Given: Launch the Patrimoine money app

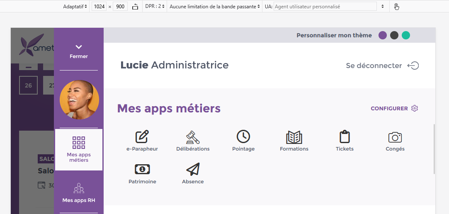Looking at the screenshot, I should point(142,169).
